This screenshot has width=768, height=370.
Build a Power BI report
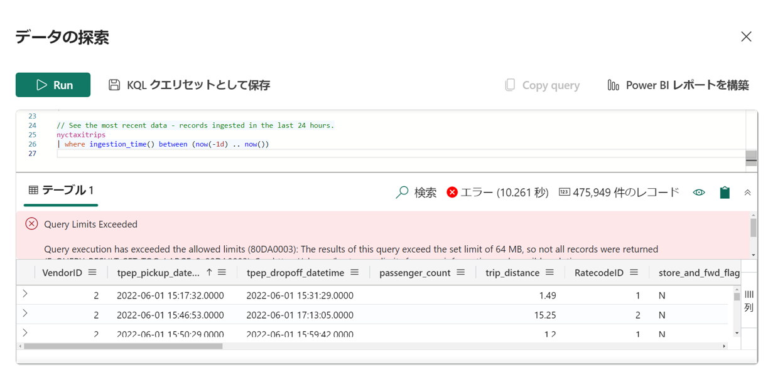(678, 85)
